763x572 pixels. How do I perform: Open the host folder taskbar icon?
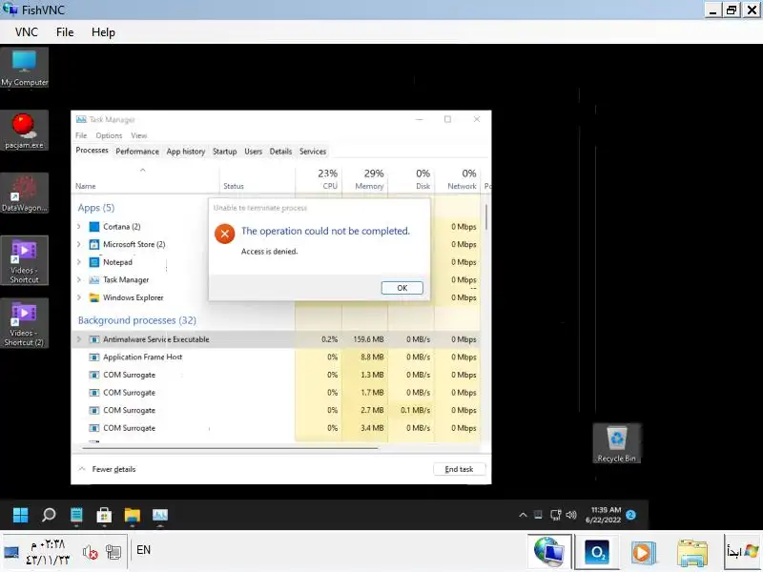tap(692, 553)
